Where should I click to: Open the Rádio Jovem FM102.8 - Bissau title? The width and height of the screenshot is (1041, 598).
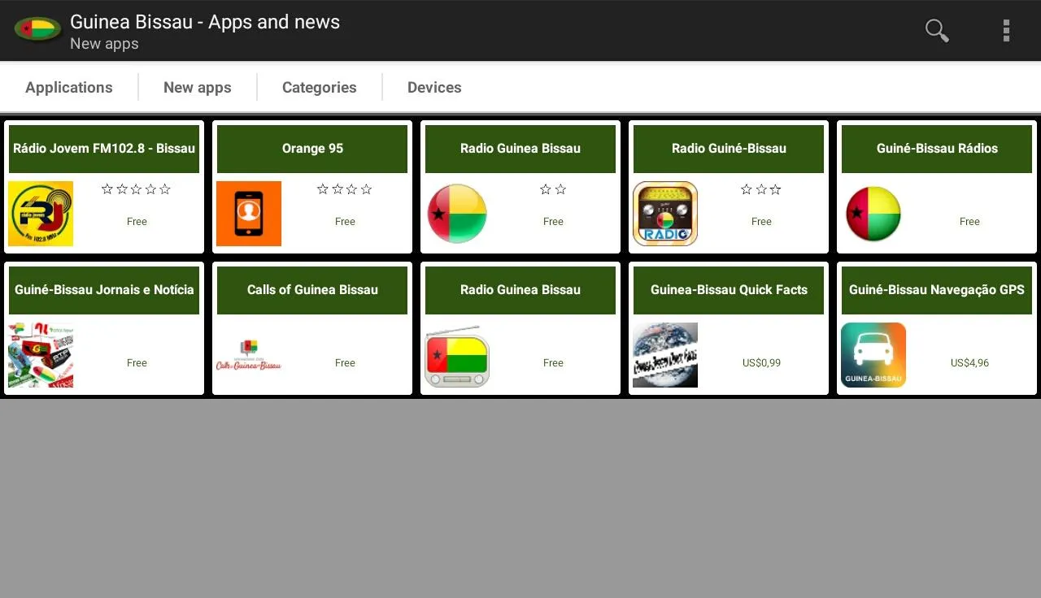[104, 149]
